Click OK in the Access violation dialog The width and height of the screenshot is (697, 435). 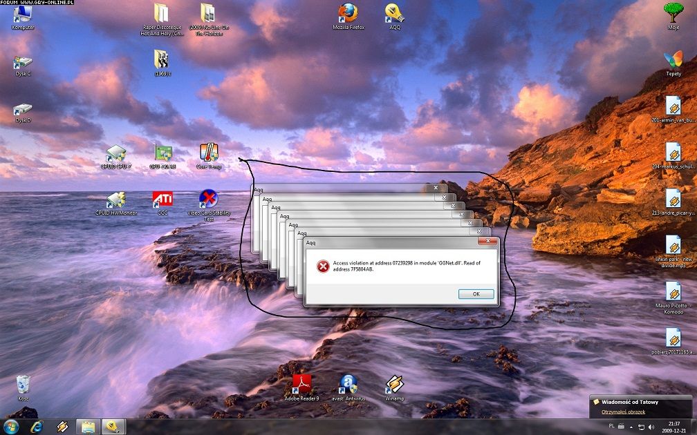[476, 294]
